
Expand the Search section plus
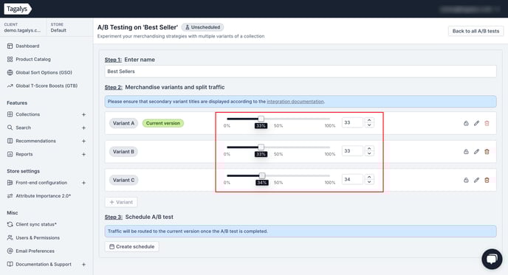click(x=83, y=128)
